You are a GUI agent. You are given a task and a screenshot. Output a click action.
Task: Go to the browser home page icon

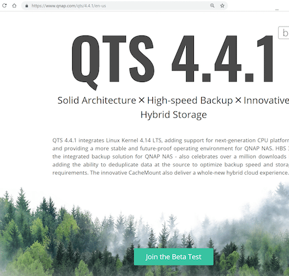(14, 5)
